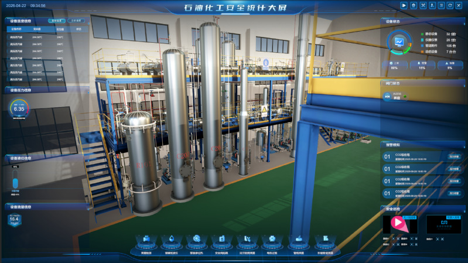Expand the 设备状态 panel header
The image size is (468, 263).
(423, 22)
